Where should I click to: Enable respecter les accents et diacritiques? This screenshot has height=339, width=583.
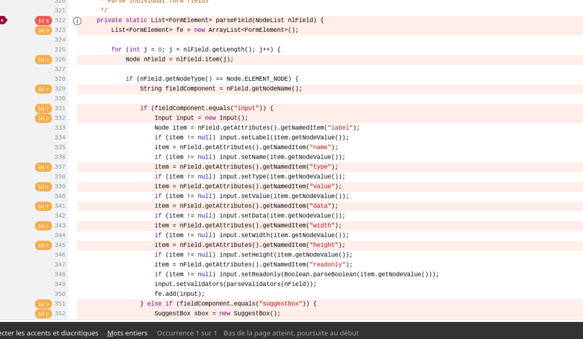tap(48, 333)
